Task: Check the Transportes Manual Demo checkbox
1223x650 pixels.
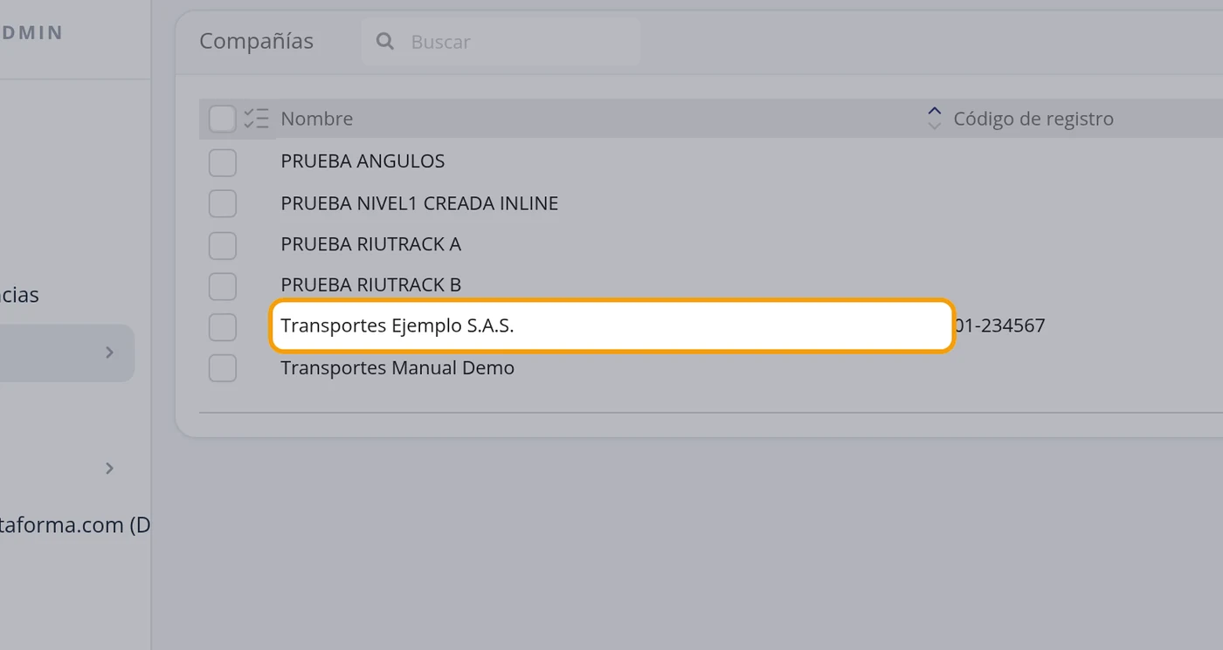Action: [x=223, y=368]
